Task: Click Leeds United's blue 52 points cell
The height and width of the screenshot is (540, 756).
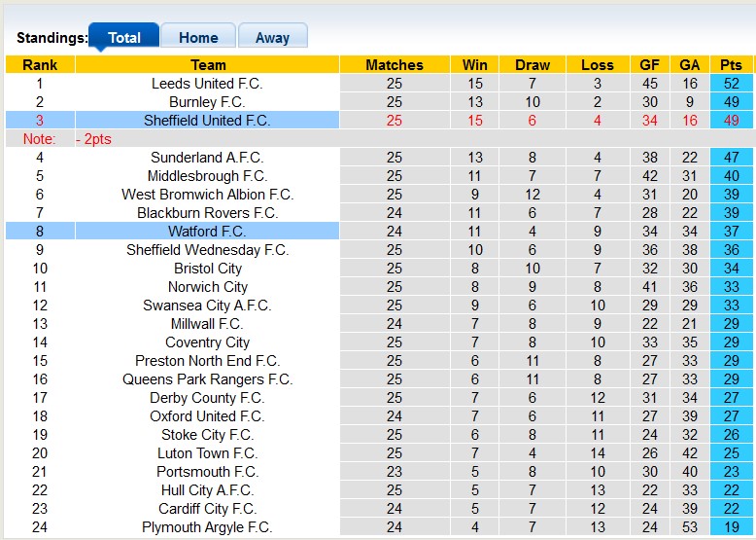Action: tap(731, 84)
